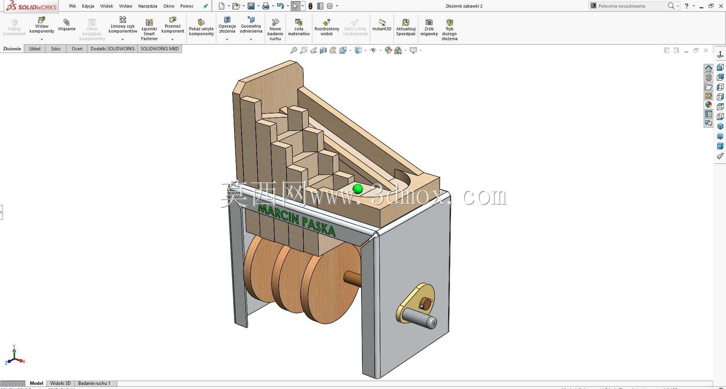Viewport: 726px width, 389px height.
Task: Open SOLIDWORKS Resources home tab
Action: (x=708, y=68)
